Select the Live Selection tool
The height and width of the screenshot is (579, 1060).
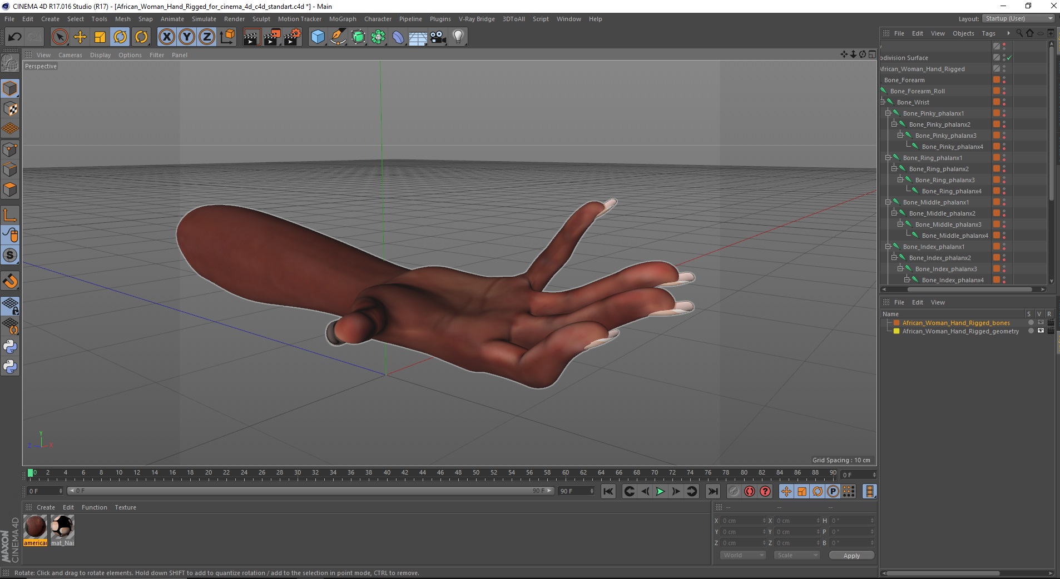(60, 37)
